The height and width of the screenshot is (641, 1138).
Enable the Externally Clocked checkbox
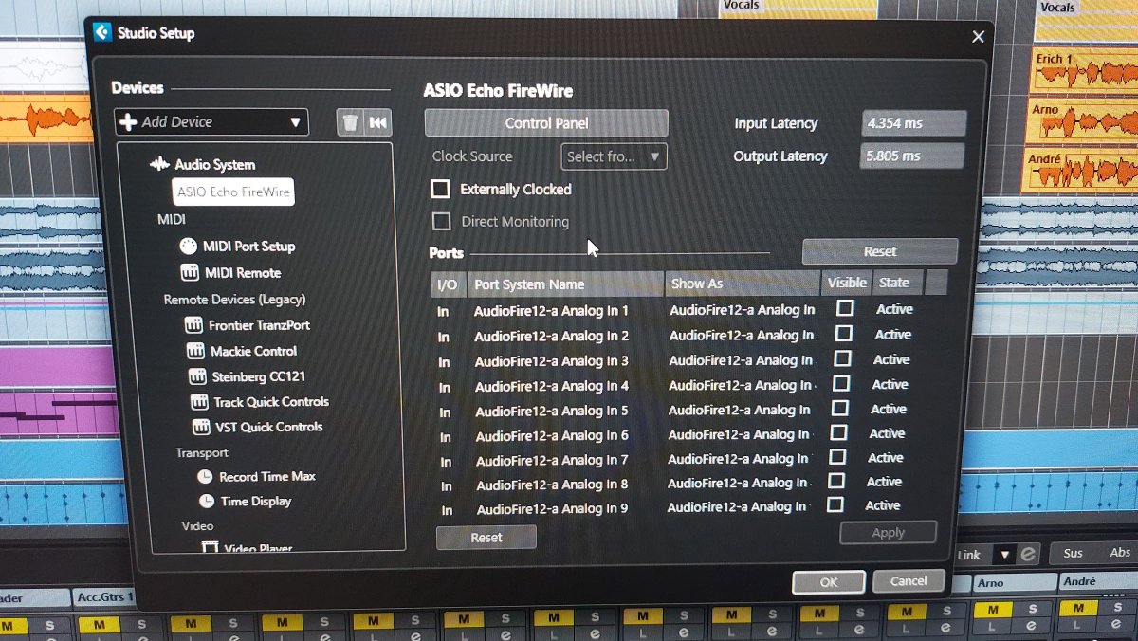[440, 189]
